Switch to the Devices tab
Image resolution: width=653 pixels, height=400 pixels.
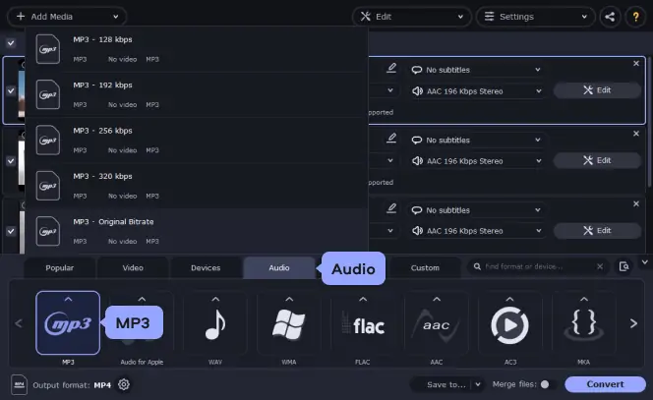[x=206, y=267]
